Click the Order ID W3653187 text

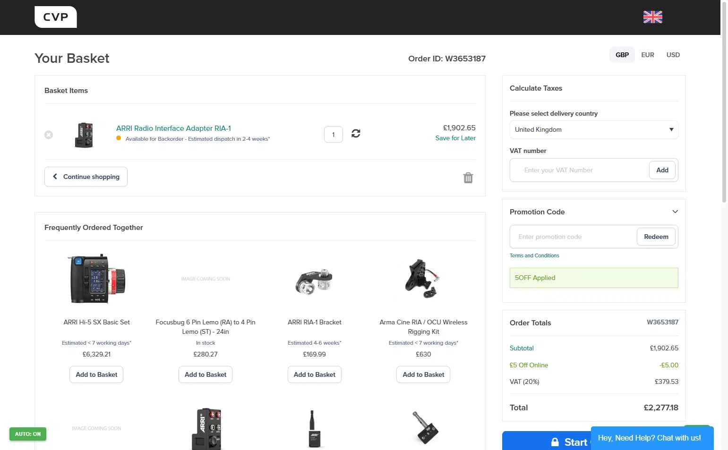[x=446, y=59]
